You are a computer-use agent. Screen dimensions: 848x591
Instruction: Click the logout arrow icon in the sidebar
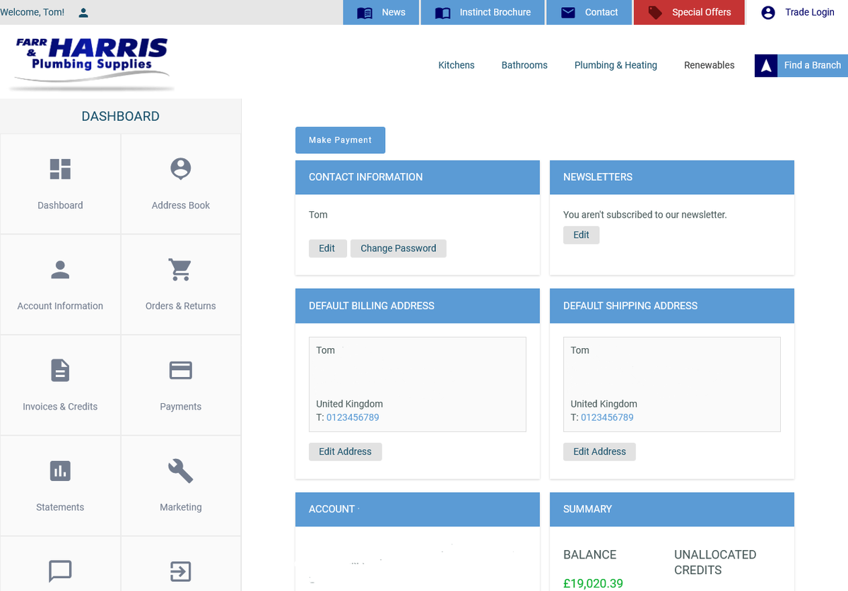[x=180, y=571]
